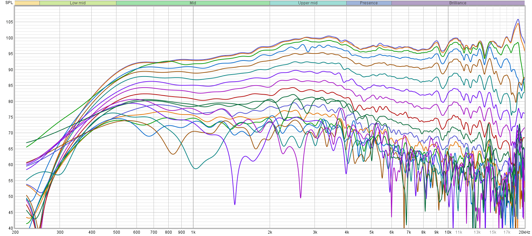
Task: Click the 45 dB axis value
Action: point(10,213)
